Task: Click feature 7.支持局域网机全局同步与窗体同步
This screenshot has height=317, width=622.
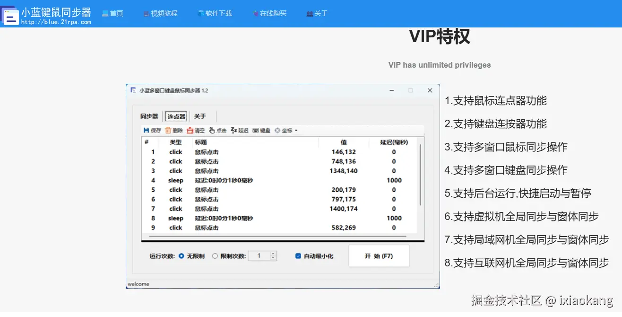Action: point(527,239)
